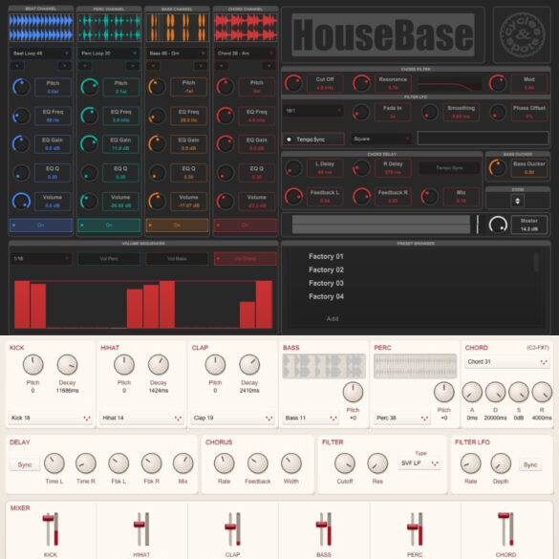The image size is (559, 559).
Task: Click the Cycles & Spots logo
Action: click(x=523, y=34)
